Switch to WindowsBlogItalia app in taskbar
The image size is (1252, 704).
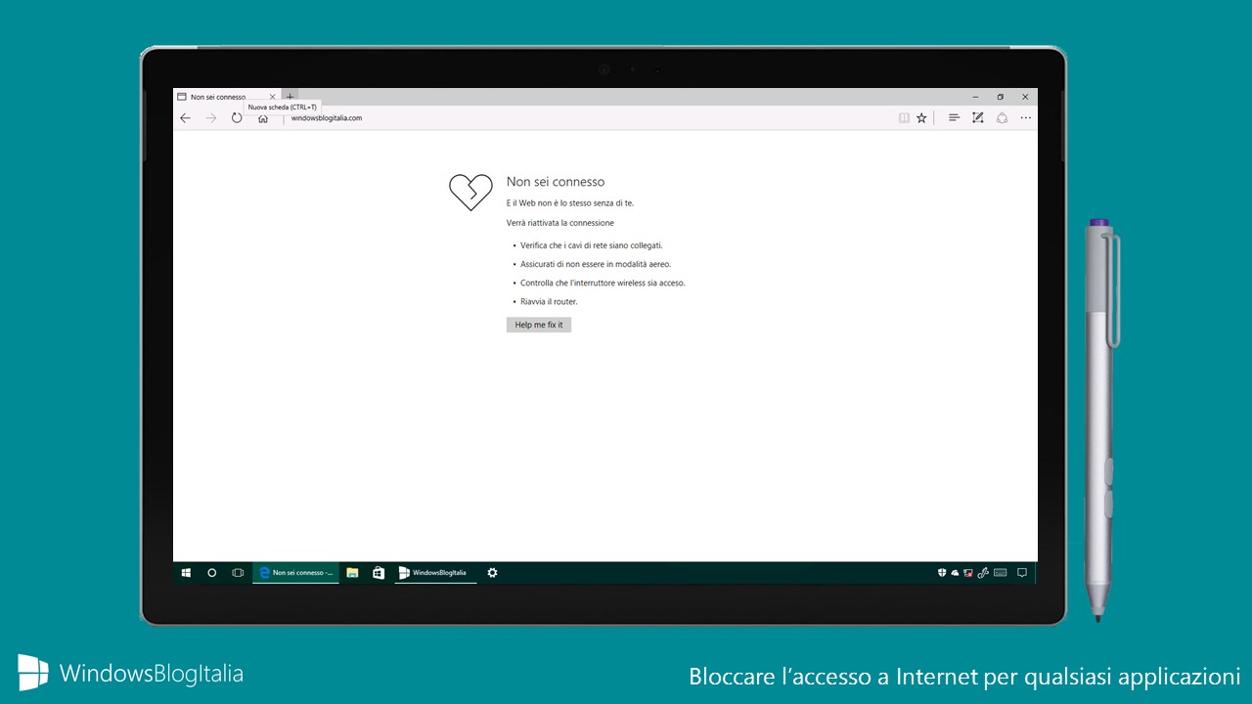tap(435, 573)
